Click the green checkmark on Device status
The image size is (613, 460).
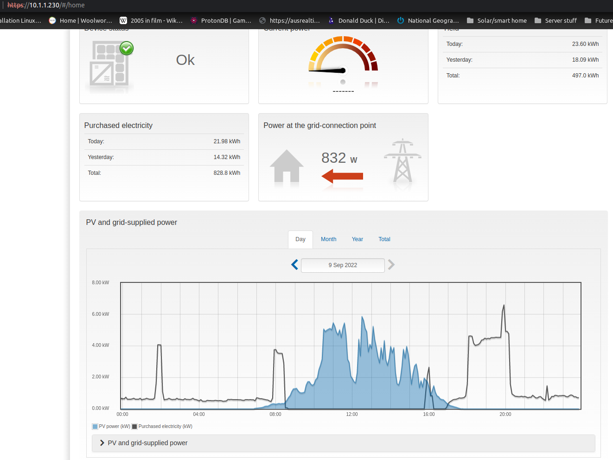click(126, 48)
